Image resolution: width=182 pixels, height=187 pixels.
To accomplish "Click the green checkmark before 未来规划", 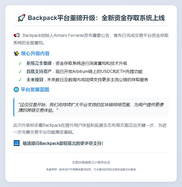I will coord(20,80).
